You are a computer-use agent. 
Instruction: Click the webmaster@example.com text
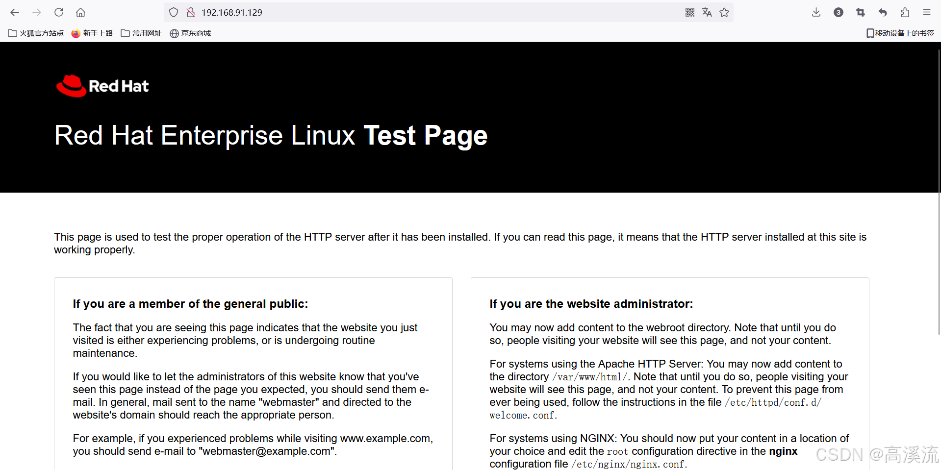[266, 451]
